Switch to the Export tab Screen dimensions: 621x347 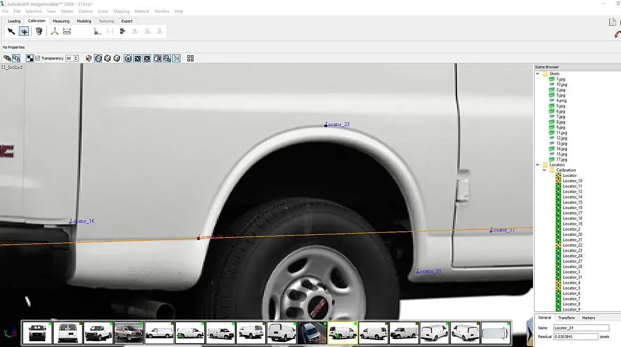point(127,21)
